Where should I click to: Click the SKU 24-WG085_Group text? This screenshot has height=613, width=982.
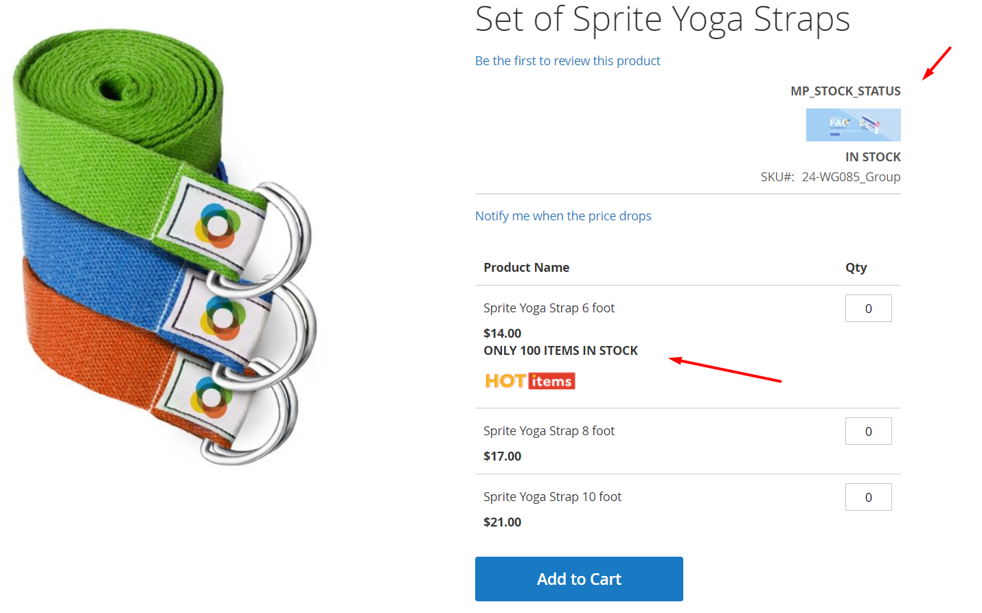tap(850, 177)
